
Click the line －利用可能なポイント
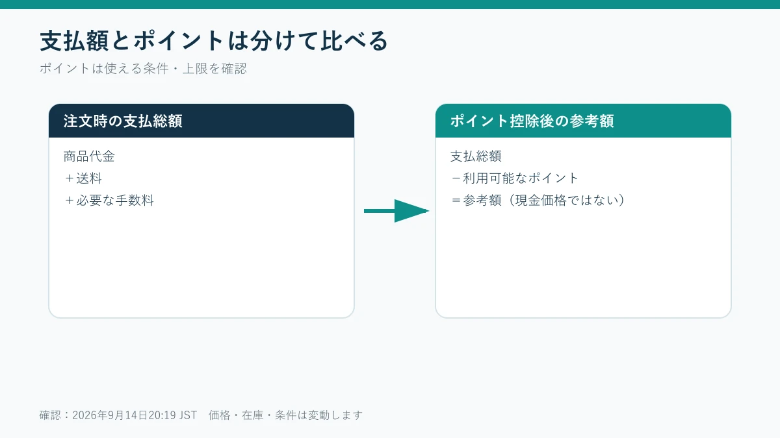(x=514, y=178)
